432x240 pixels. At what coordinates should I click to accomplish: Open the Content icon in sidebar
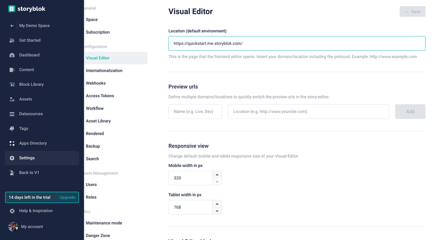tap(12, 70)
